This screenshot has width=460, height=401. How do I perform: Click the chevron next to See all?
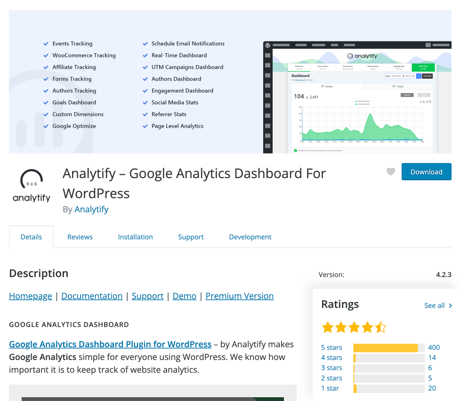click(451, 305)
